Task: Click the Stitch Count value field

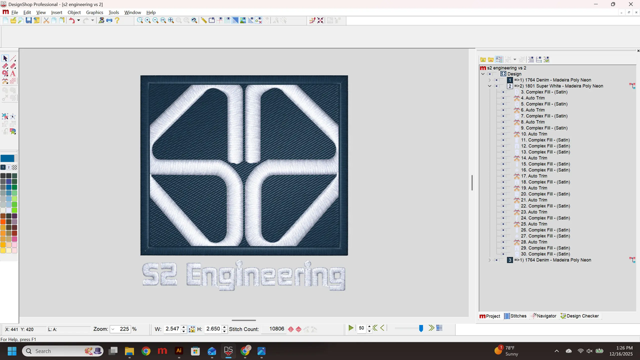Action: [274, 329]
